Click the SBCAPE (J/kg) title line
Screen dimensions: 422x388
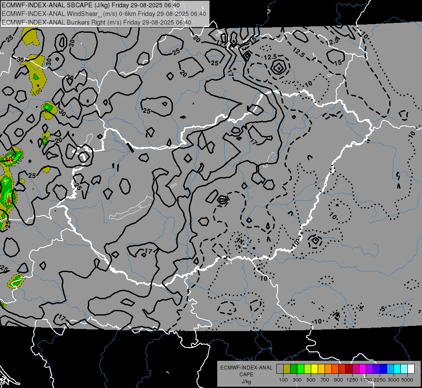coord(91,5)
